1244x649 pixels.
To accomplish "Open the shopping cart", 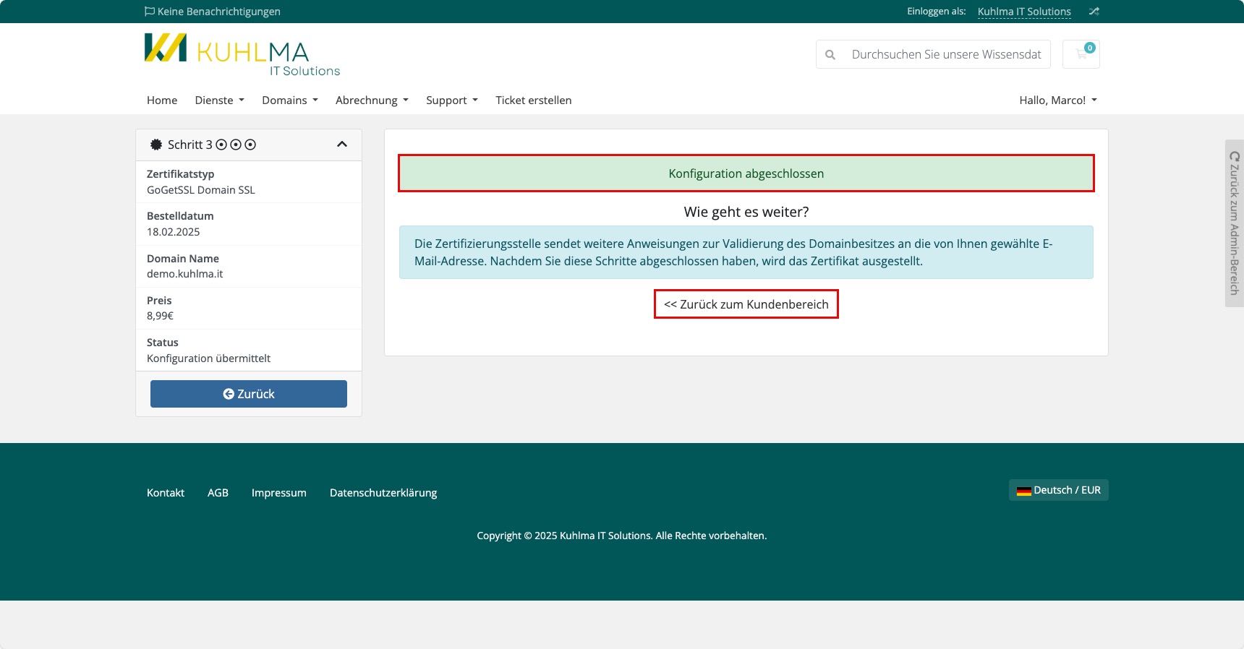I will click(x=1081, y=54).
